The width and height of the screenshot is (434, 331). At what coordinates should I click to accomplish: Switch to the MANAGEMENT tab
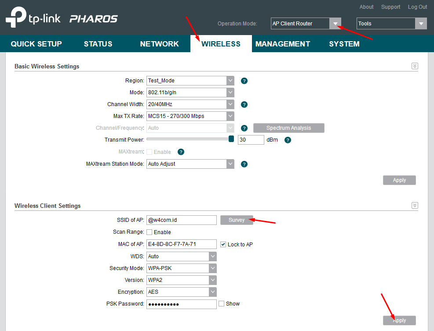click(x=282, y=43)
